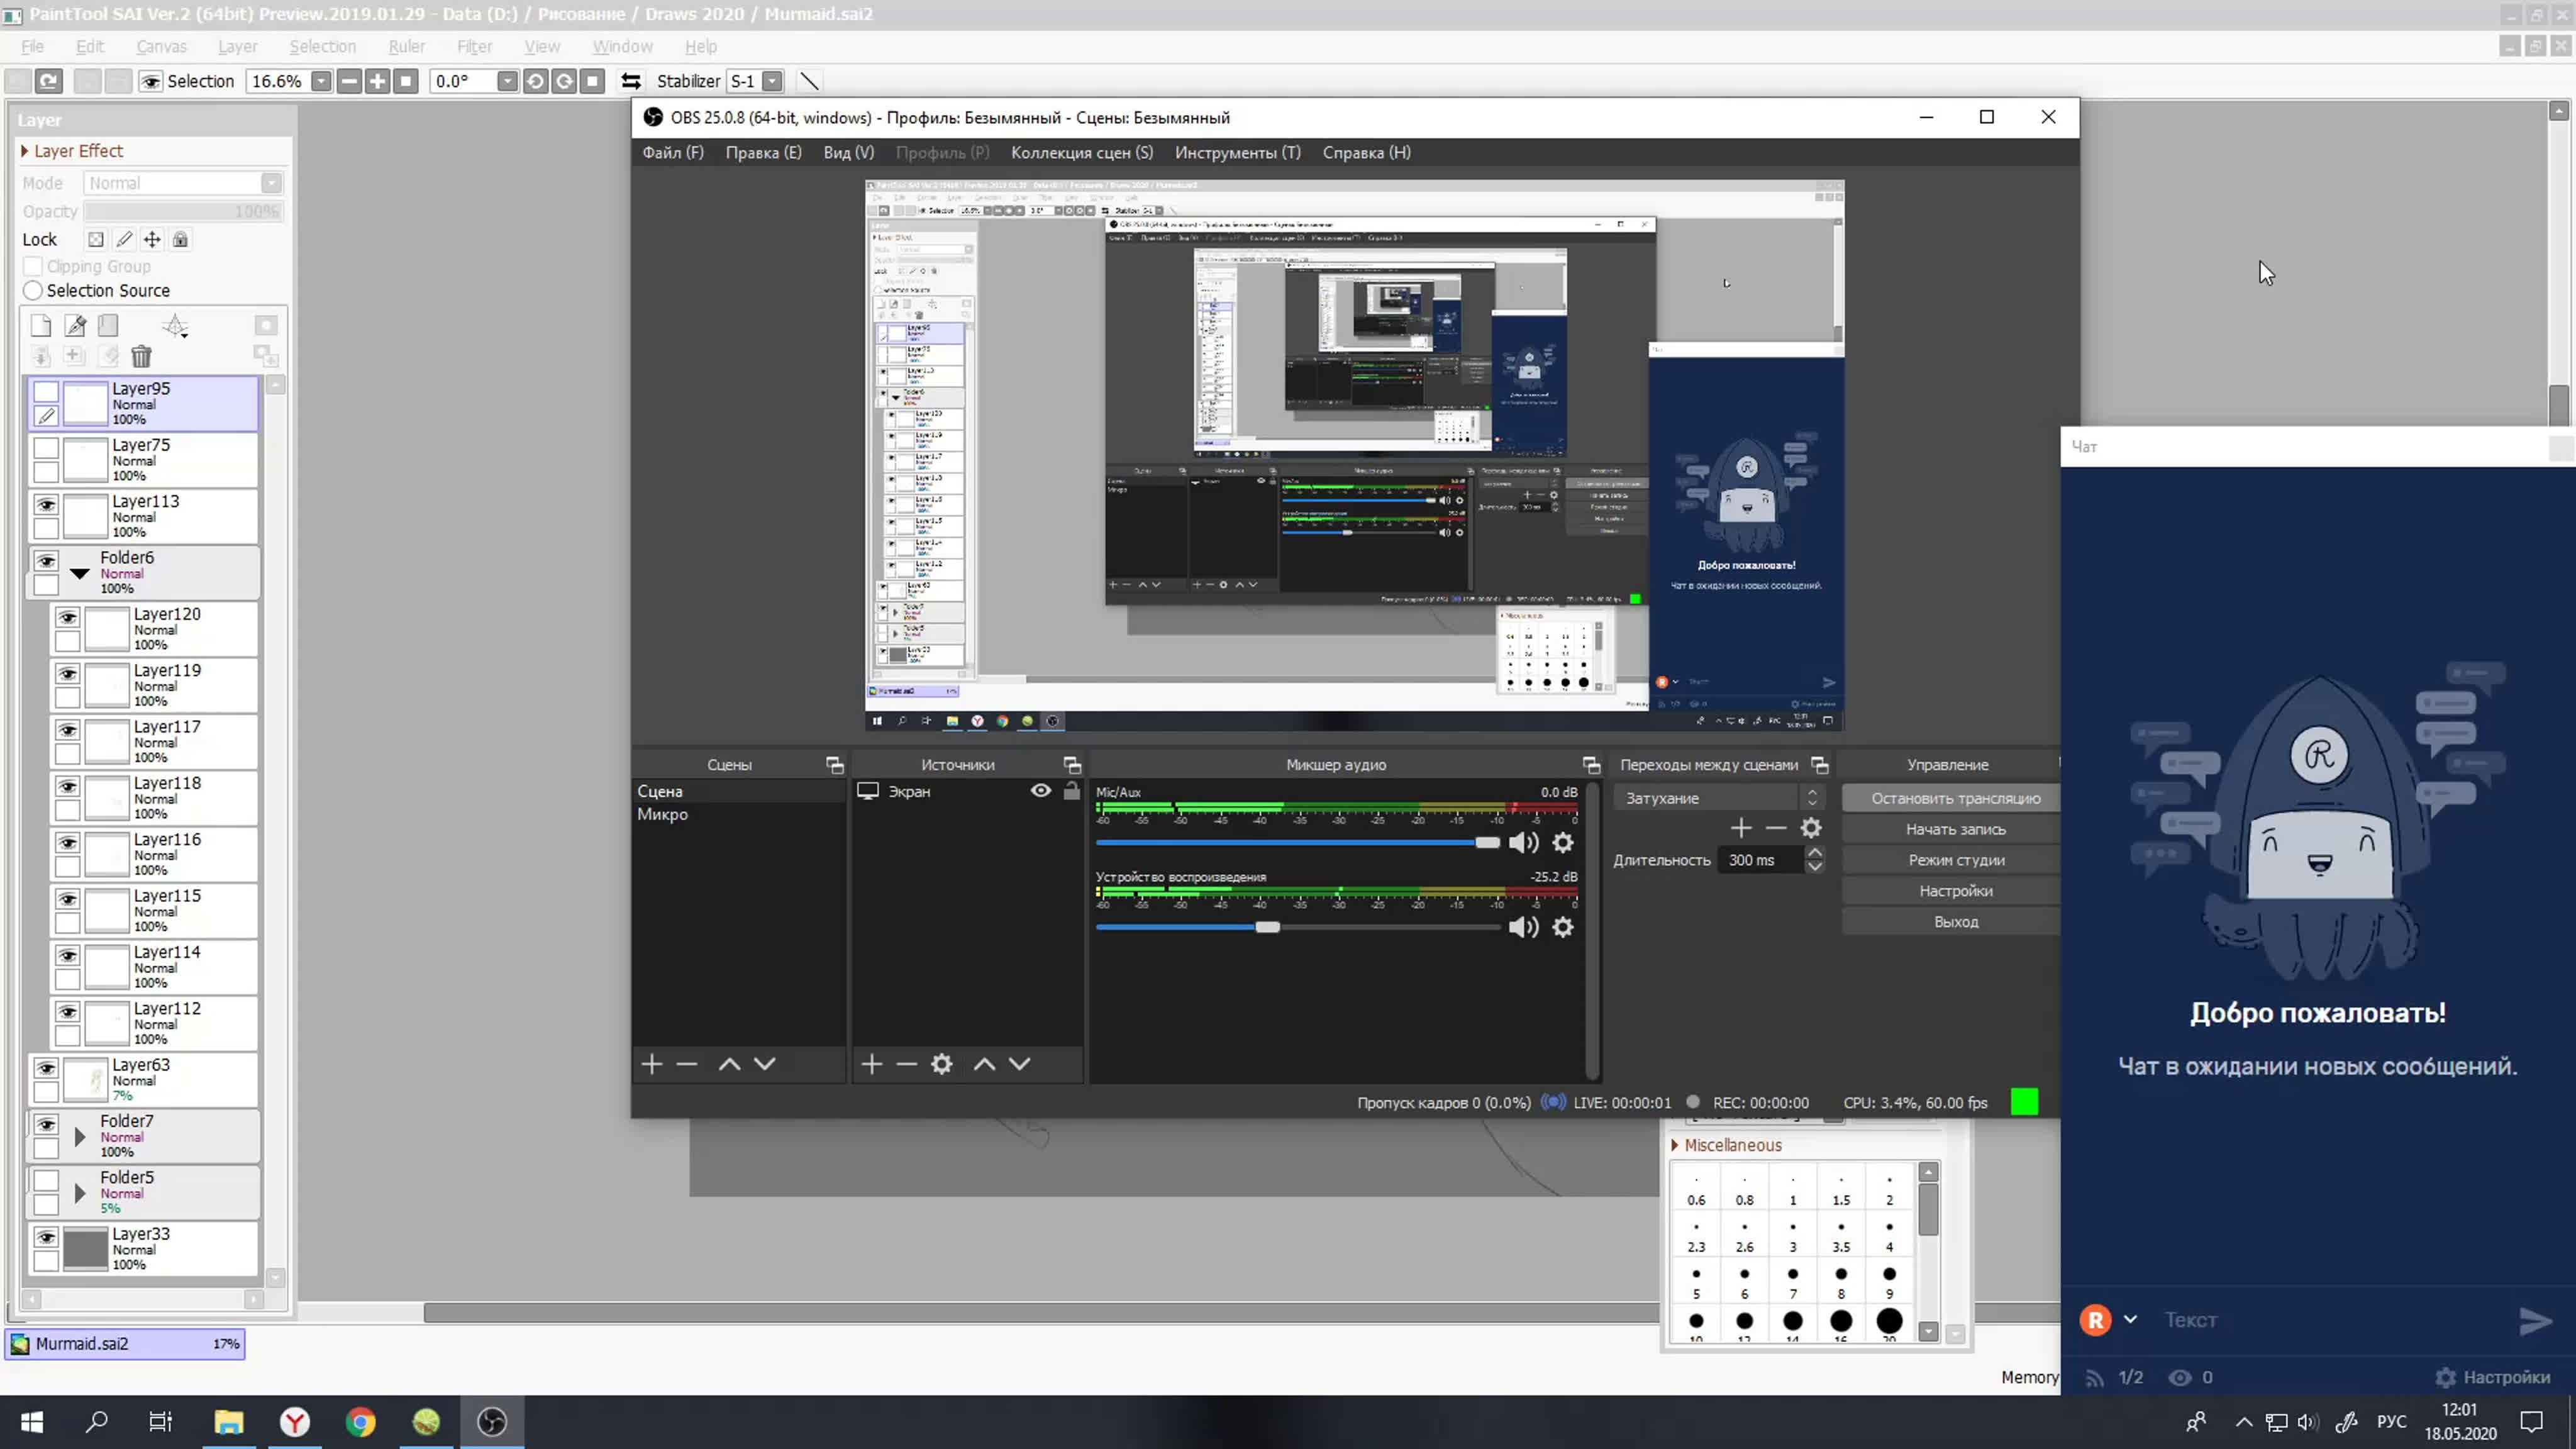Collapse the Folder6 group triangle

(80, 574)
